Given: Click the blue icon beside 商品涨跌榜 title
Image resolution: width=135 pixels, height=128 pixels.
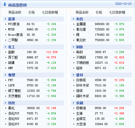Looking at the screenshot, I should tap(5, 4).
